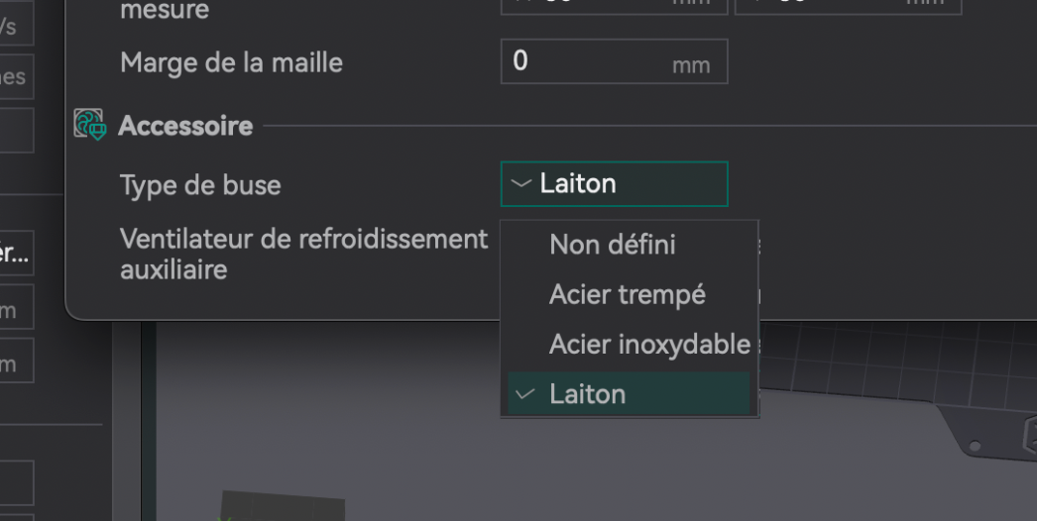
Task: Click the second mesure value field
Action: pyautogui.click(x=848, y=7)
